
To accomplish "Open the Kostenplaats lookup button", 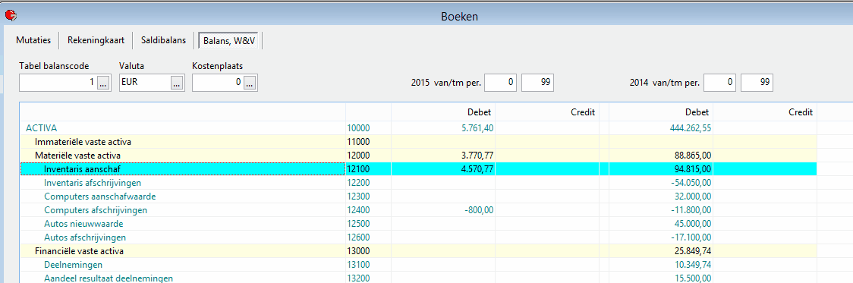I will coord(249,83).
